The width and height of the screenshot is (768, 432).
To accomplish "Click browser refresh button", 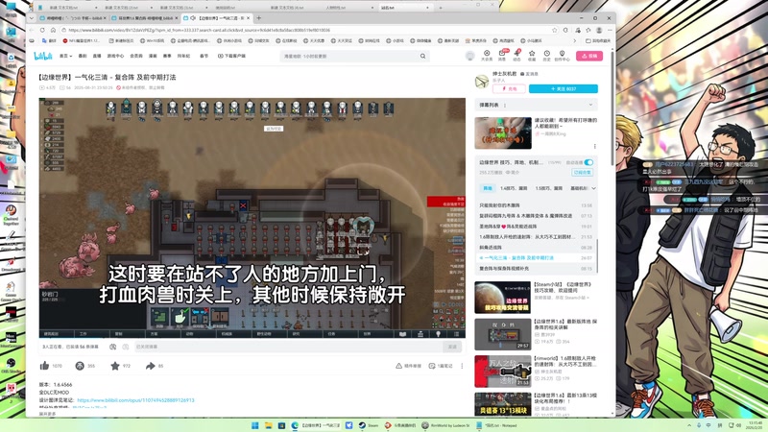I will 42,30.
